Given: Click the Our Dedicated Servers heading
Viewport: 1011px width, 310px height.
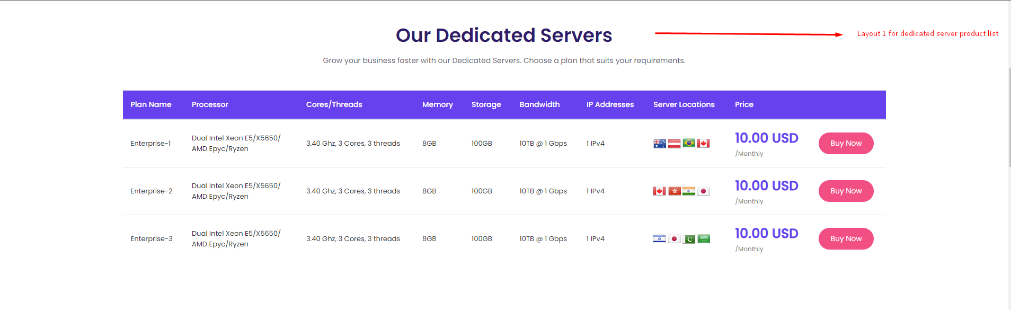Looking at the screenshot, I should tap(504, 36).
